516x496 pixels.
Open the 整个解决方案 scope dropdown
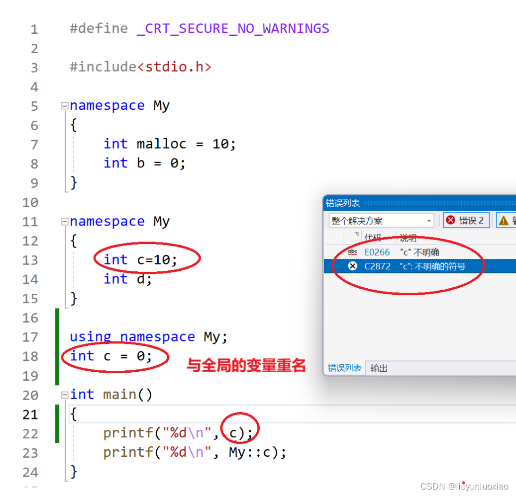(382, 221)
